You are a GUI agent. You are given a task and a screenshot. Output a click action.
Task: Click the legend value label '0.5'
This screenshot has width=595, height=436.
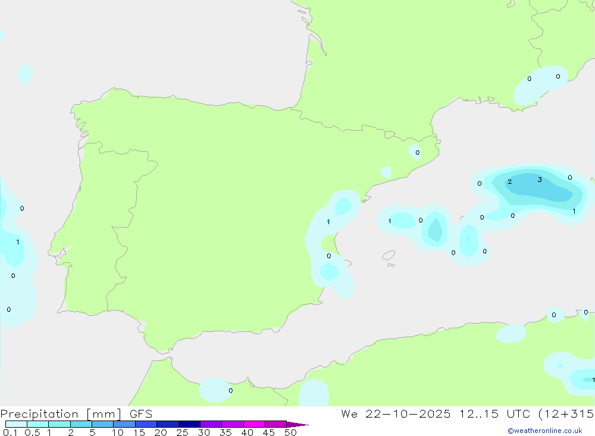[32, 432]
